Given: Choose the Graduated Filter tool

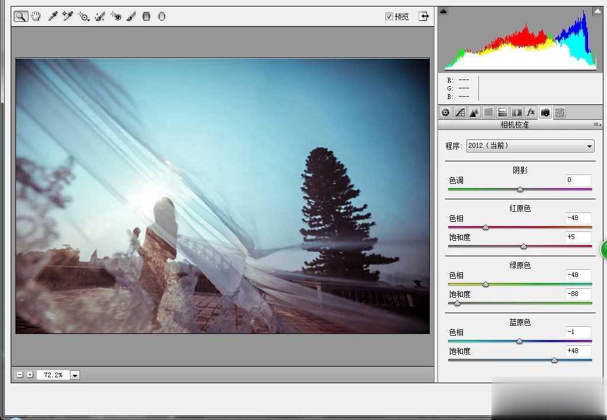Looking at the screenshot, I should coord(146,17).
